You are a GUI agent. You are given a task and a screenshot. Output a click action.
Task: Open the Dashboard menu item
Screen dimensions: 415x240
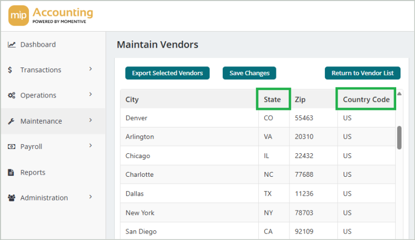tap(38, 44)
